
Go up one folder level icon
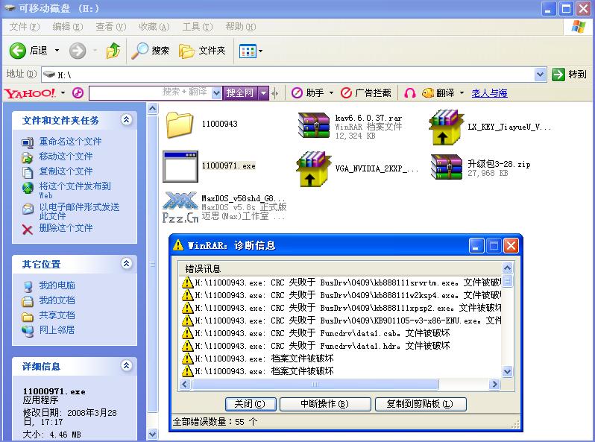point(113,51)
